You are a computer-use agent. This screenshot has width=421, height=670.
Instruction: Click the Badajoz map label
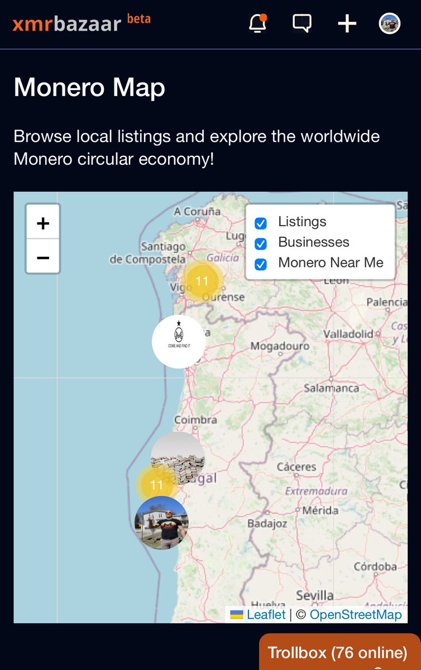[267, 524]
